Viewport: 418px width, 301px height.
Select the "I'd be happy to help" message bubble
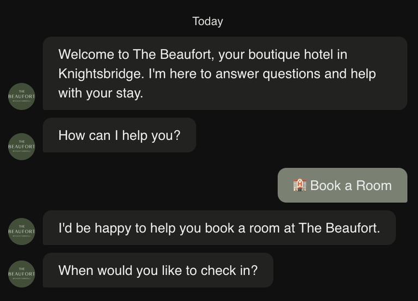[219, 228]
